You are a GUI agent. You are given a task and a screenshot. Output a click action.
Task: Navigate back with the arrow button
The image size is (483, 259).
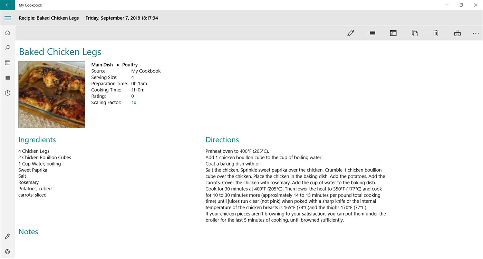point(7,5)
